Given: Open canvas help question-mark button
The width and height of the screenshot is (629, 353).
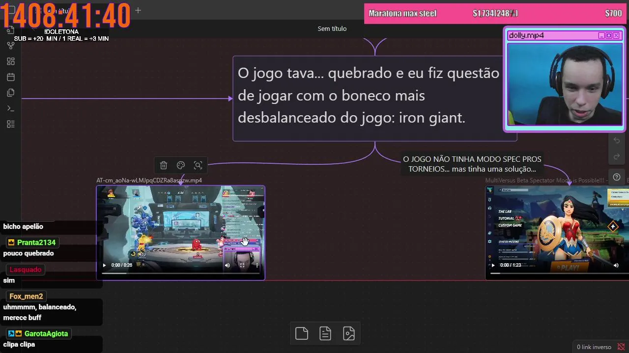Looking at the screenshot, I should pos(617,177).
